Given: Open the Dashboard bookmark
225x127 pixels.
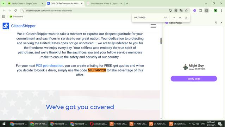Looking at the screenshot, I should click(x=16, y=17).
